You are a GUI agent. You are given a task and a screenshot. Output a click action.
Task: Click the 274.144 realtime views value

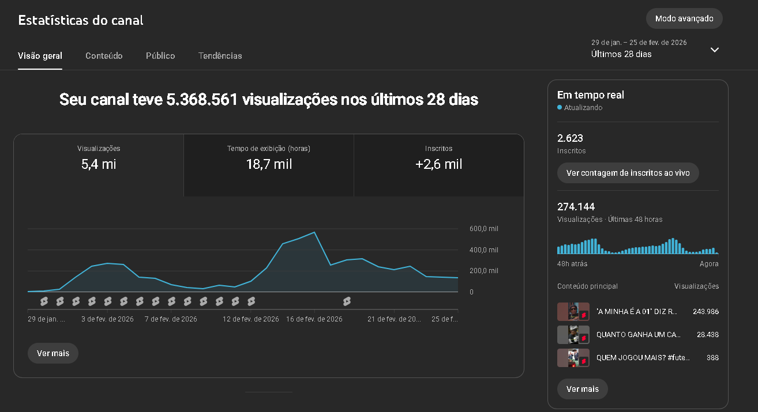[x=576, y=207]
